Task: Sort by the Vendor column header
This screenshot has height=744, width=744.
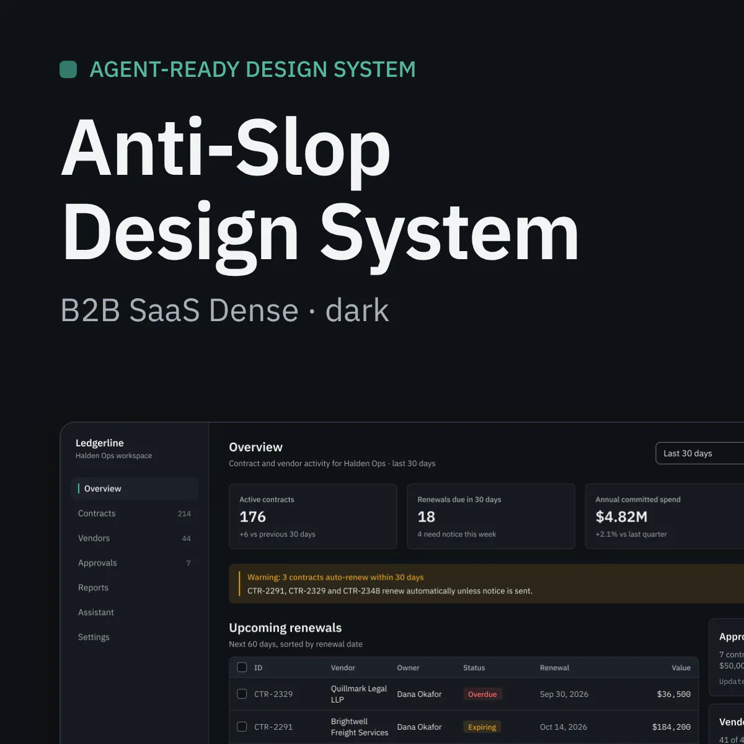Action: [x=343, y=668]
